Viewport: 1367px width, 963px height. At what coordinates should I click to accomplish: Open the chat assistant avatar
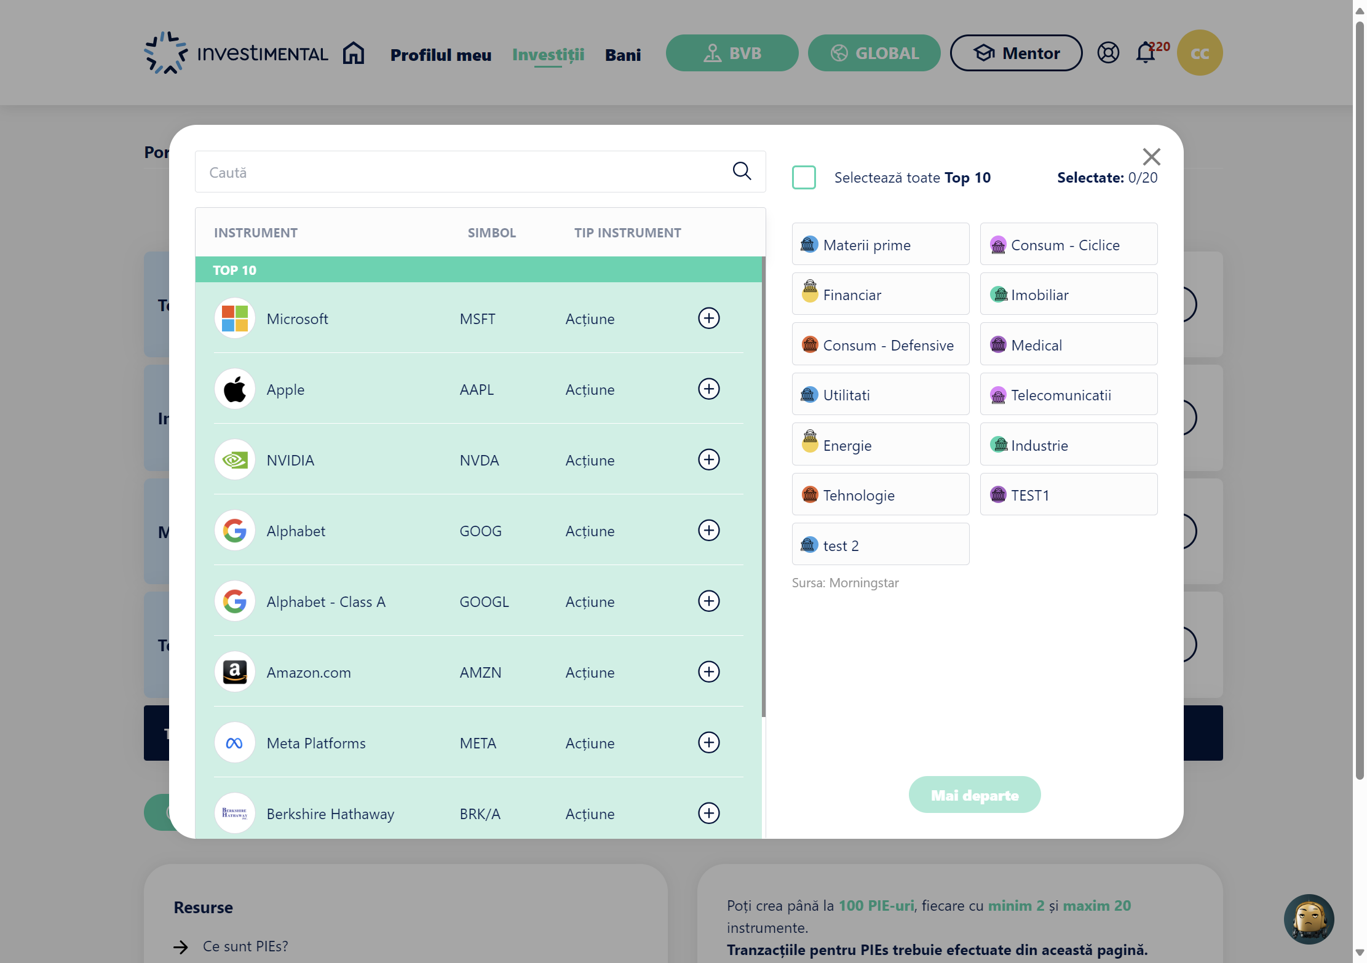point(1309,919)
